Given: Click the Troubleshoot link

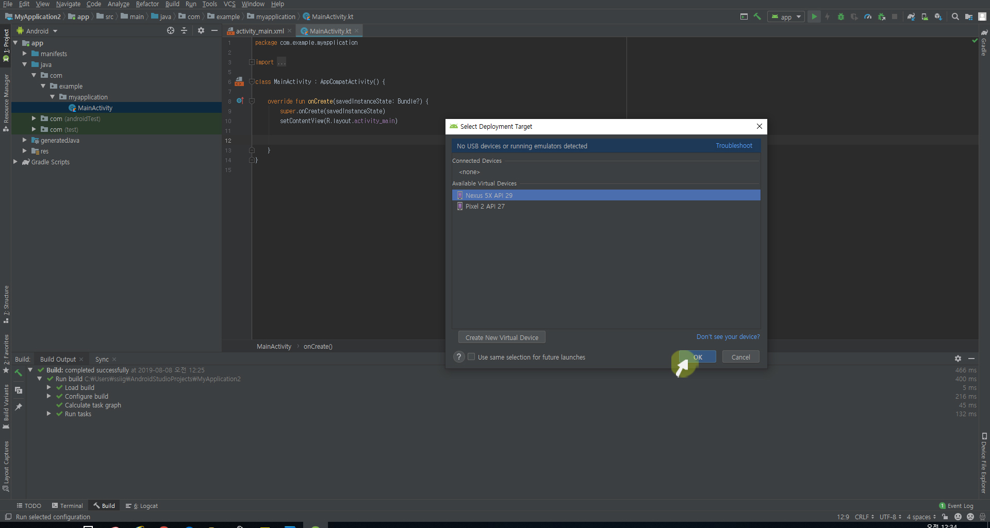Looking at the screenshot, I should tap(734, 146).
